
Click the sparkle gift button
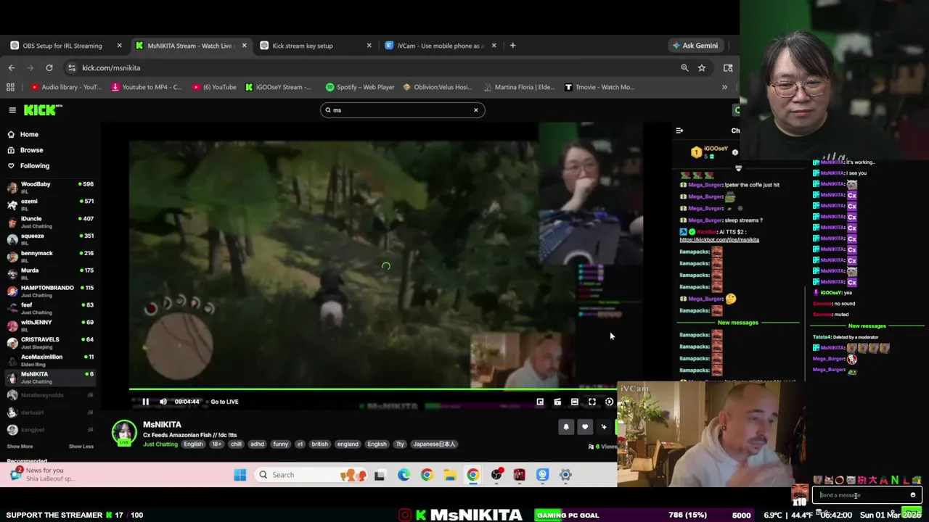click(604, 427)
